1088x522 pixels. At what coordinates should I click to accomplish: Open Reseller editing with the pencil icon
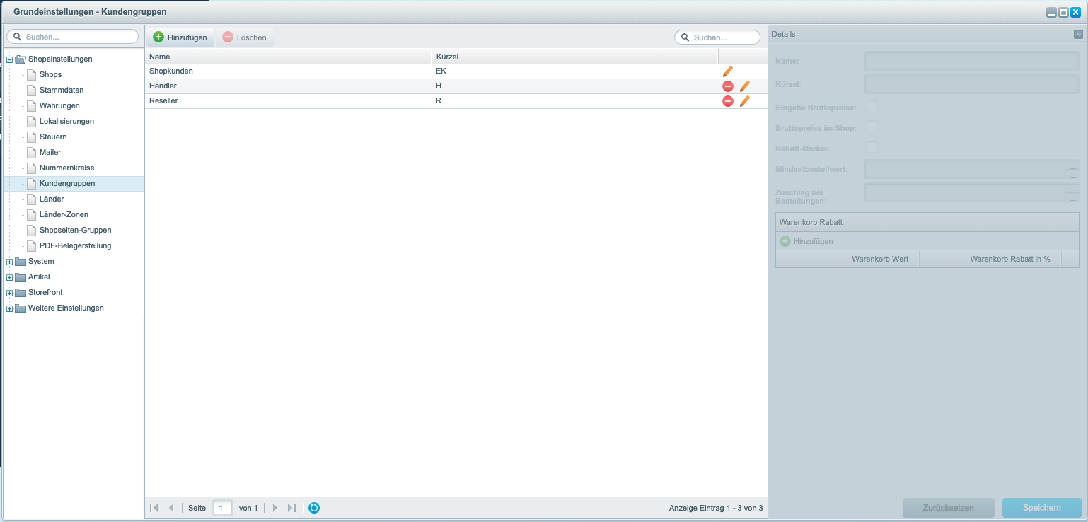(744, 101)
